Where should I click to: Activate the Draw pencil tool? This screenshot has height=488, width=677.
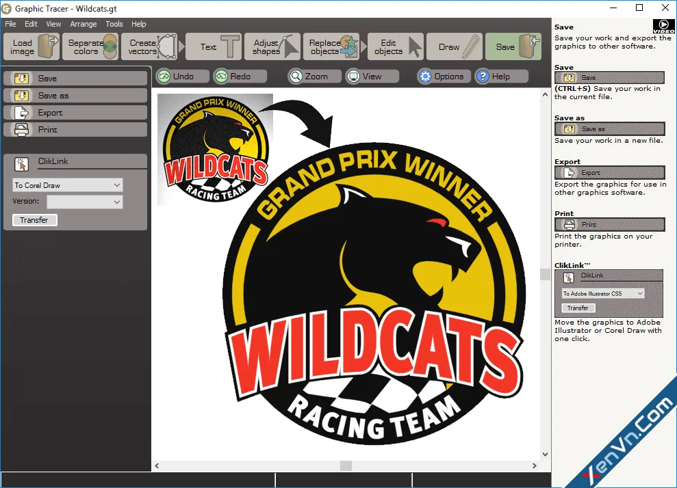click(455, 47)
